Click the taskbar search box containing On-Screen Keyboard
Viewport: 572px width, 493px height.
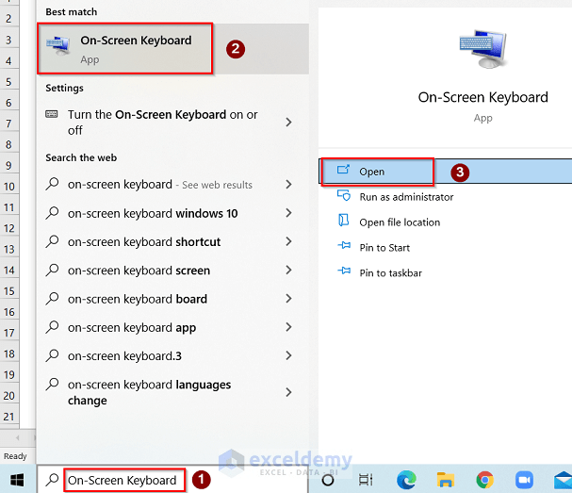coord(172,480)
